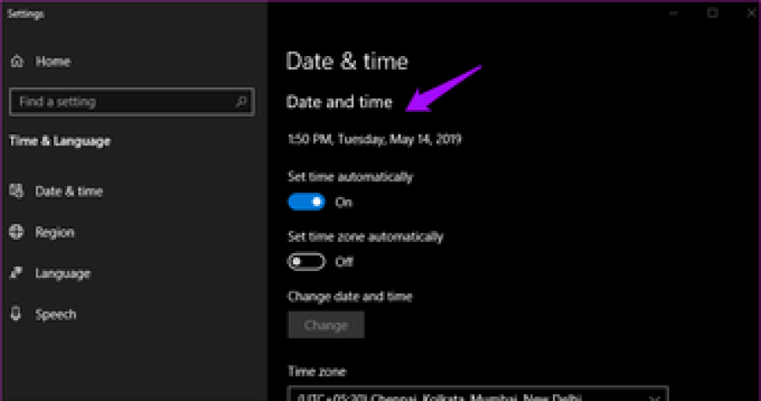Open the Region settings page
This screenshot has height=401, width=761.
54,232
